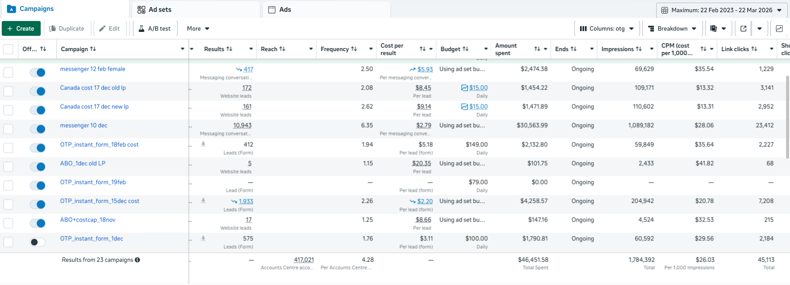Check the select-all header checkbox

click(x=8, y=49)
